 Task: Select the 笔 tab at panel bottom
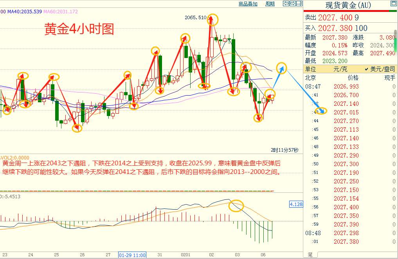(310, 254)
